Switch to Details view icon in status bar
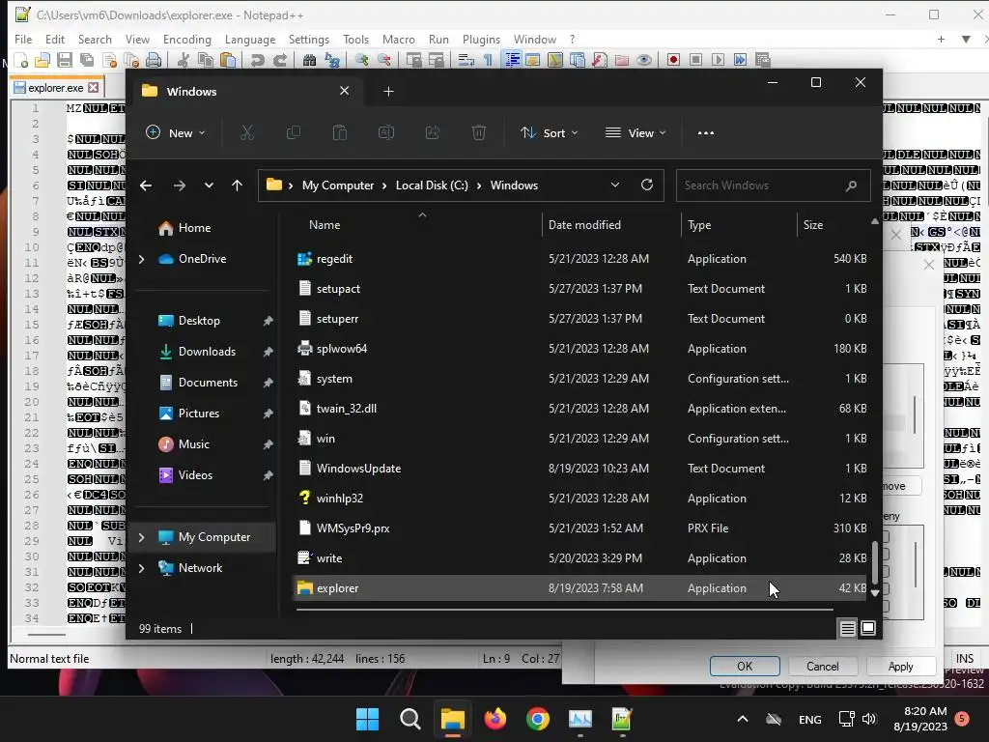Screen dimensions: 989x742 [848, 628]
